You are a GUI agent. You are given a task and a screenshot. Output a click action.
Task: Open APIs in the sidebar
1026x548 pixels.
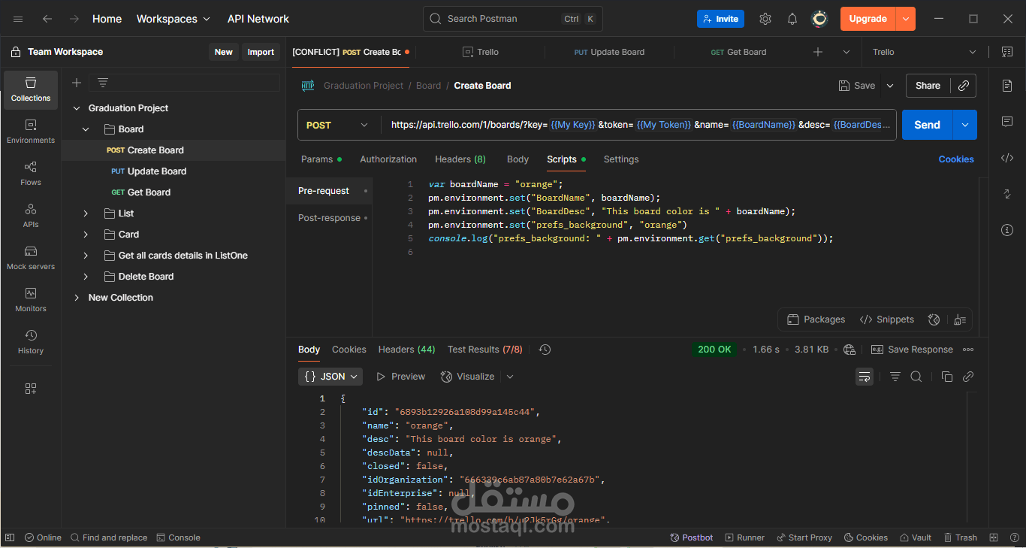point(31,216)
